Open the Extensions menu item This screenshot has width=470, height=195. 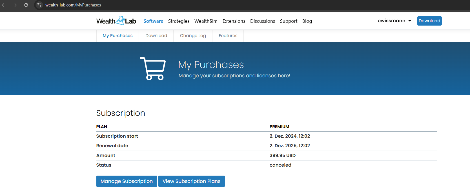coord(234,21)
